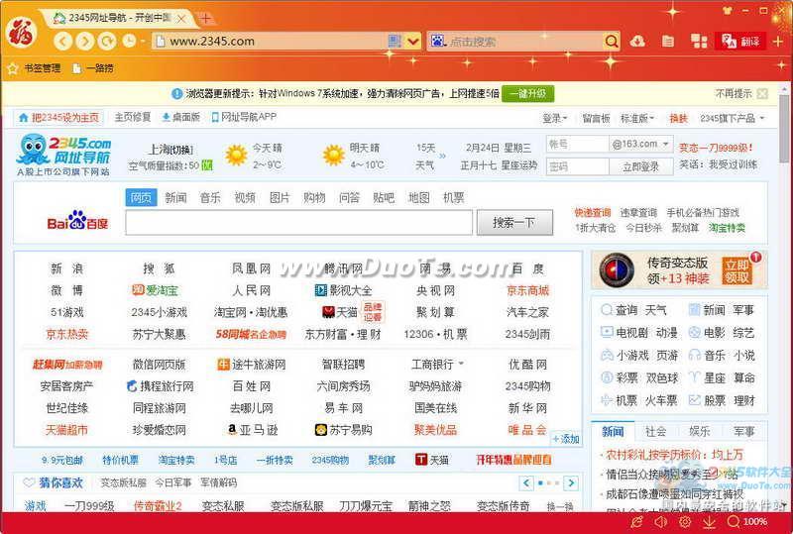This screenshot has width=793, height=534.
Task: Open the 翻译 translate toolbar button
Action: click(740, 41)
